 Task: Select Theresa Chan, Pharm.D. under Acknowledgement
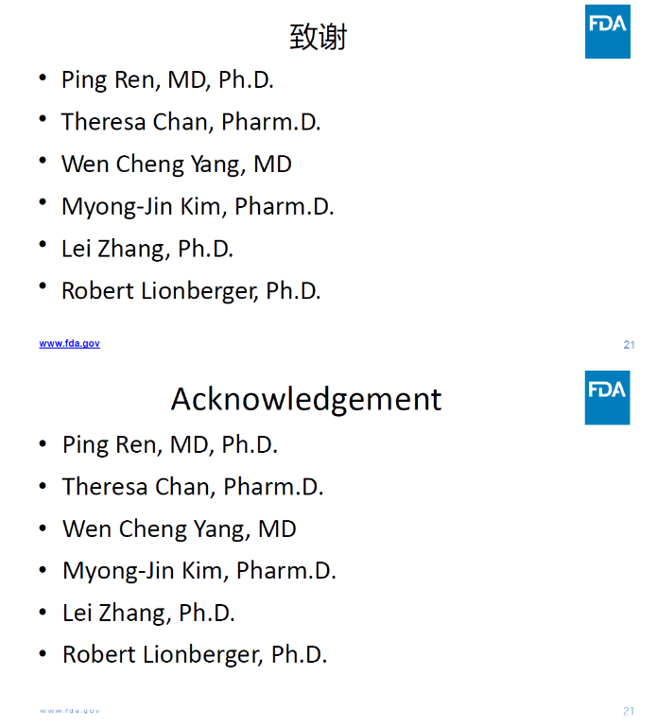pyautogui.click(x=193, y=487)
